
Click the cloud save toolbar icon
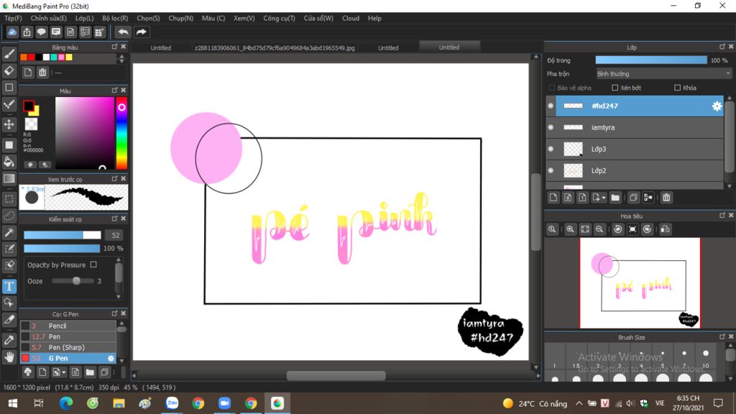click(x=12, y=32)
